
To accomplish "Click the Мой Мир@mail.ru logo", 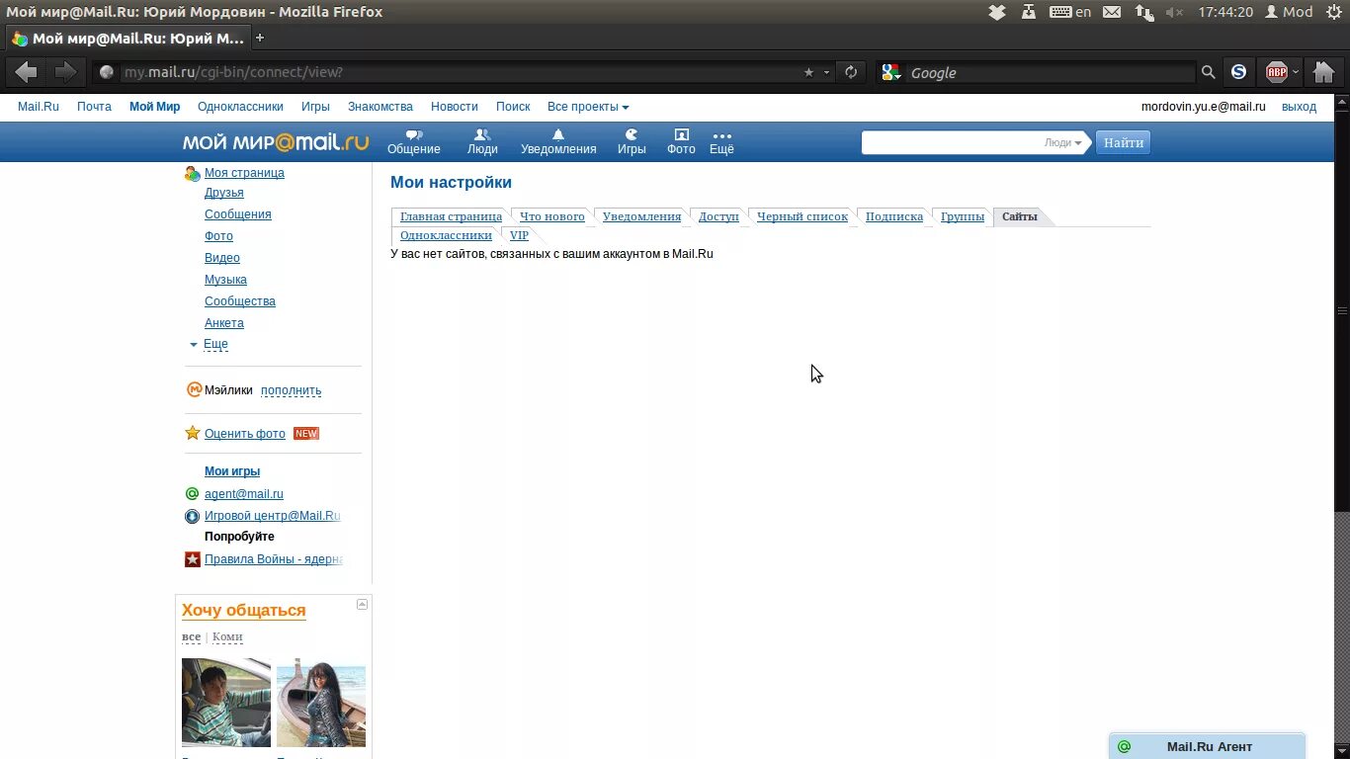I will [x=276, y=142].
